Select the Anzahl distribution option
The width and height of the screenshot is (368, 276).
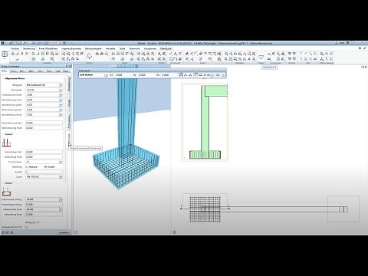point(50,166)
